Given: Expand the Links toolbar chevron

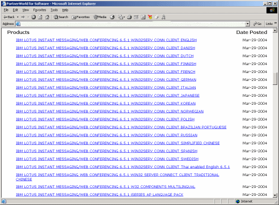Looking at the screenshot, I should tap(276, 23).
